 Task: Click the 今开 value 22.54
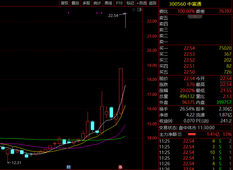(226, 79)
